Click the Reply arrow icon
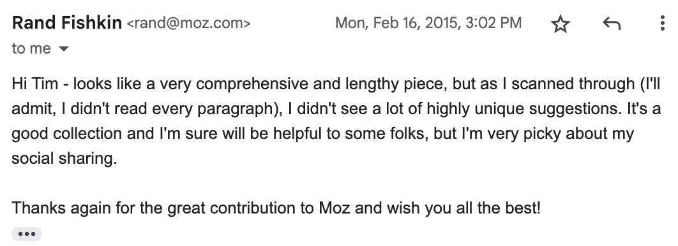This screenshot has width=678, height=246. coord(612,24)
